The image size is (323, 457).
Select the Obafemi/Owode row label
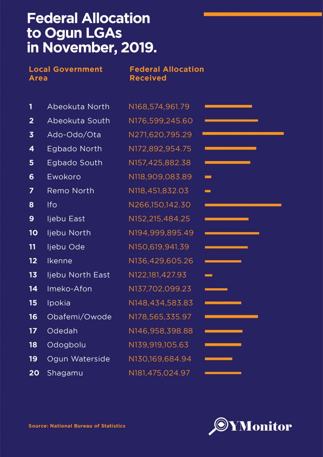[79, 317]
